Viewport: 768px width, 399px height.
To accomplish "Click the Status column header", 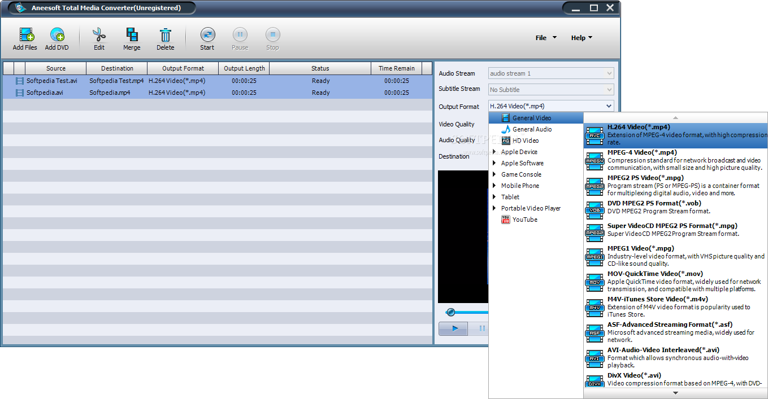I will click(320, 68).
